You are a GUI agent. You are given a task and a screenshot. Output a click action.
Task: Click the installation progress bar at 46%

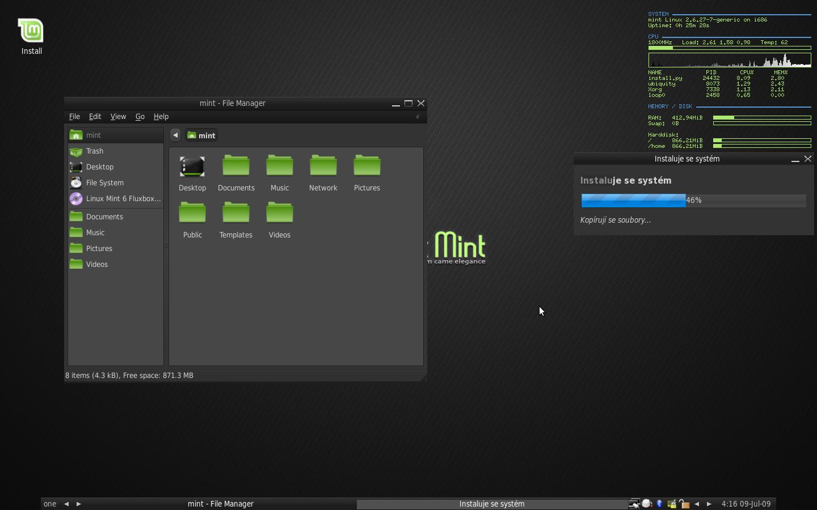(x=694, y=200)
